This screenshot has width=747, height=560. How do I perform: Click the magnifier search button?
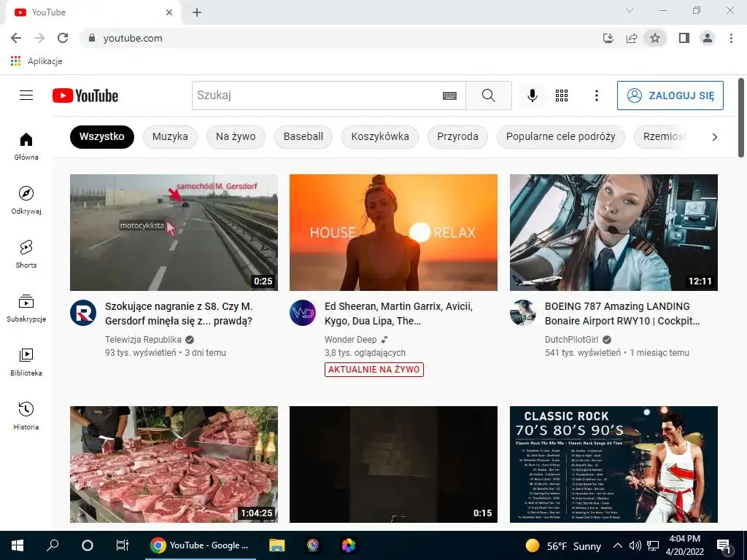488,96
